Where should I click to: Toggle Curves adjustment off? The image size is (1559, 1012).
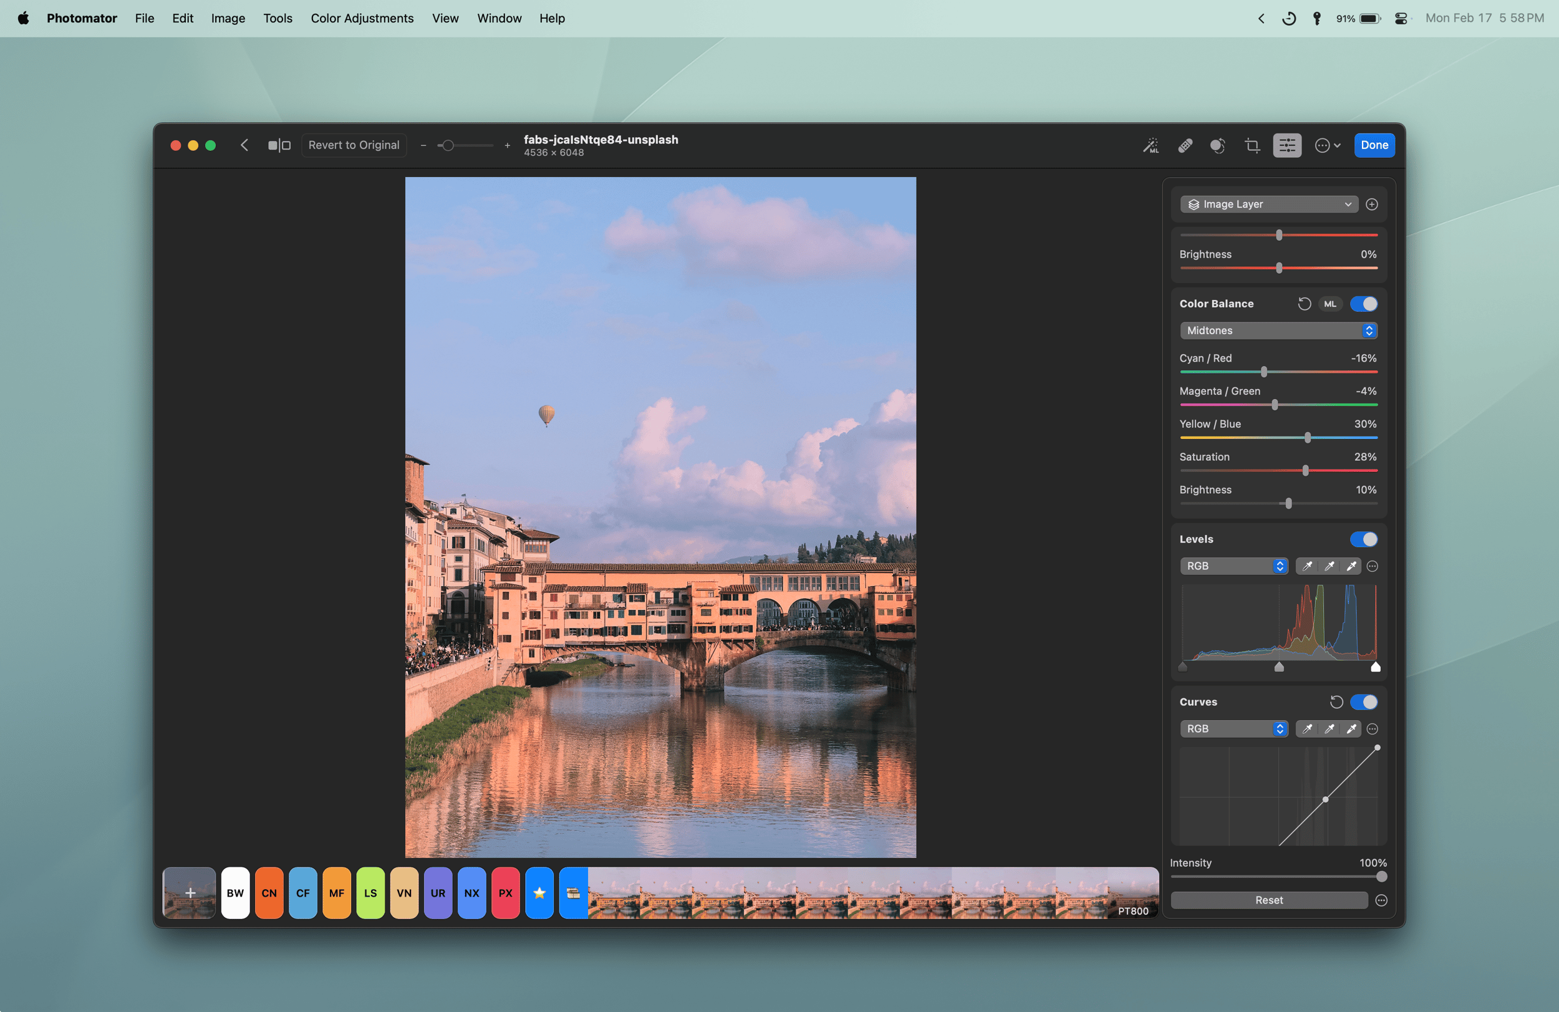(1364, 702)
